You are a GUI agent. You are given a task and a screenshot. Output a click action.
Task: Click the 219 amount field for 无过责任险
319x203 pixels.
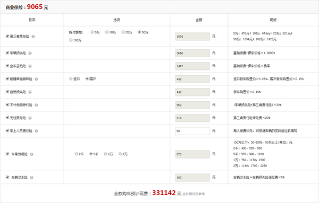192,118
